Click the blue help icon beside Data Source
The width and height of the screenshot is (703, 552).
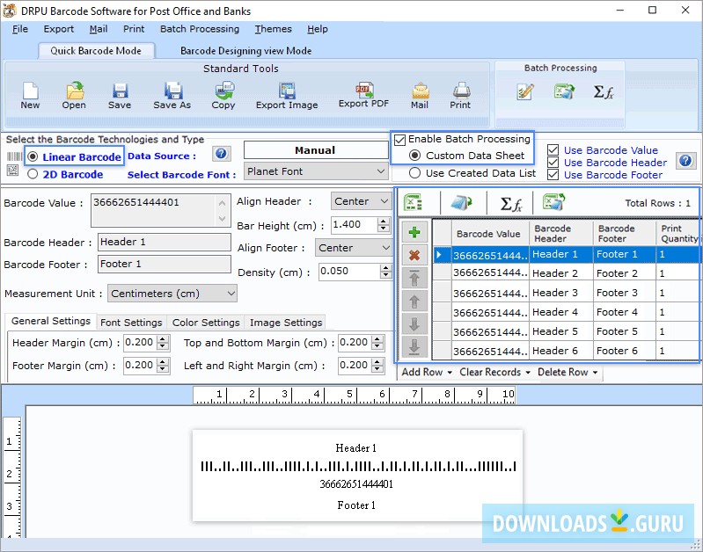(222, 154)
